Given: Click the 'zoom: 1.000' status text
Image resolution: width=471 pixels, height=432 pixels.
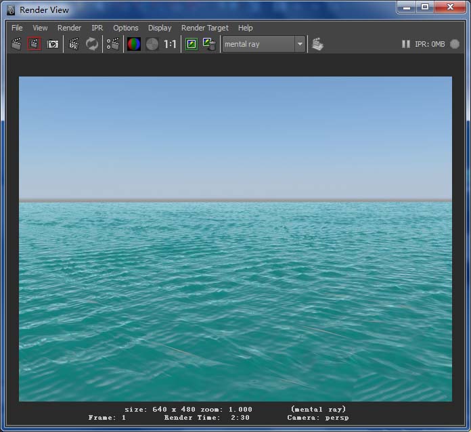Looking at the screenshot, I should pos(227,410).
